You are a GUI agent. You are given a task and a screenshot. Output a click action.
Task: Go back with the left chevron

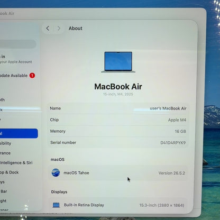pos(48,28)
